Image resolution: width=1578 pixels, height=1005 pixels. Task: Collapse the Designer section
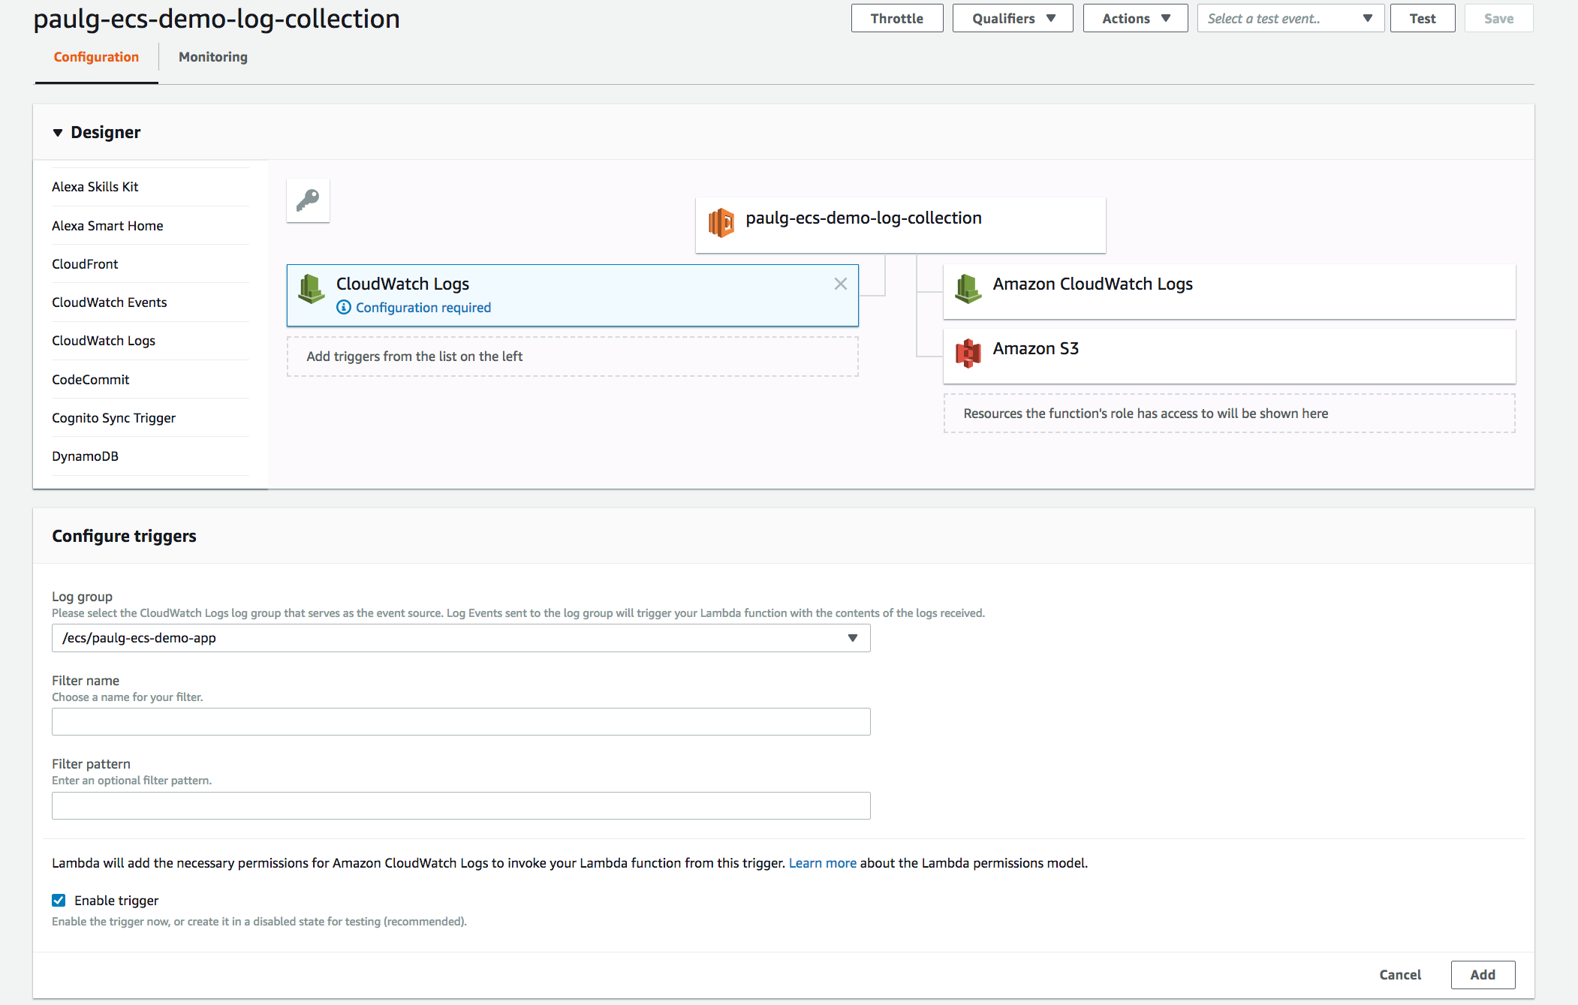(58, 132)
